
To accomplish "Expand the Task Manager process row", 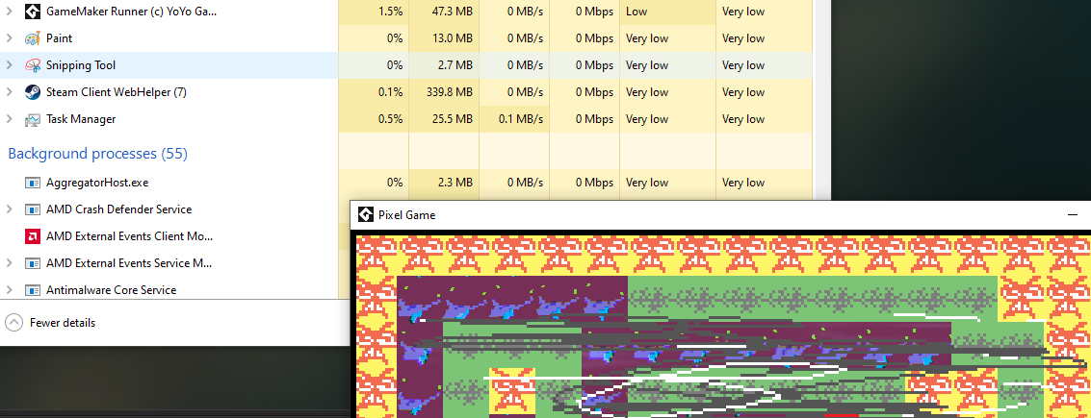I will [x=9, y=119].
